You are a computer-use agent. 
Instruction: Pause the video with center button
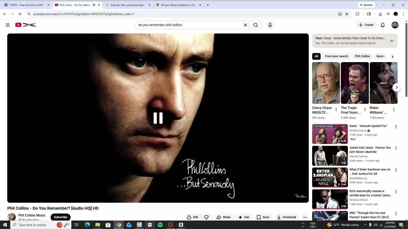pos(158,118)
